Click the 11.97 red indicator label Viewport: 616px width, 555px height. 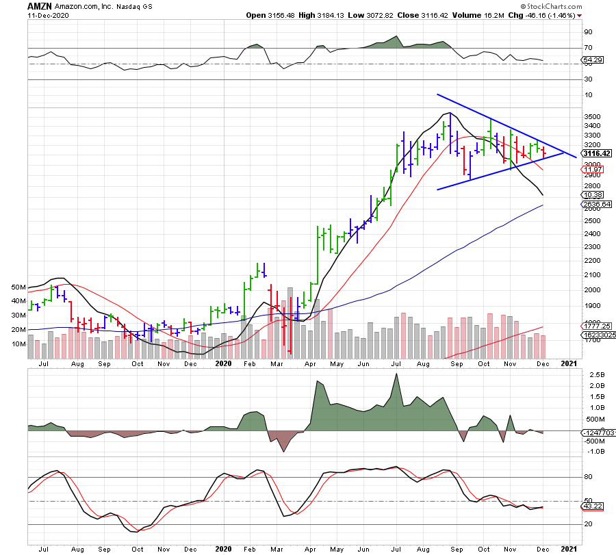pyautogui.click(x=591, y=170)
